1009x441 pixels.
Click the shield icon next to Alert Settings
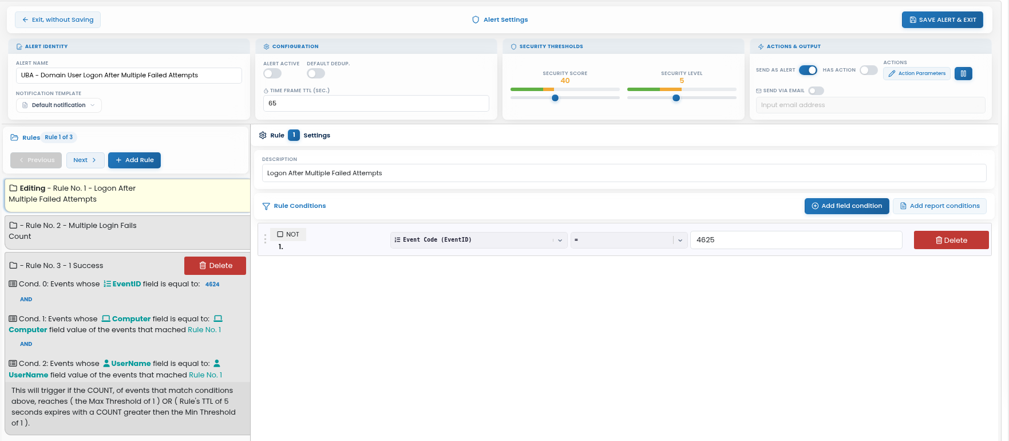click(x=476, y=19)
